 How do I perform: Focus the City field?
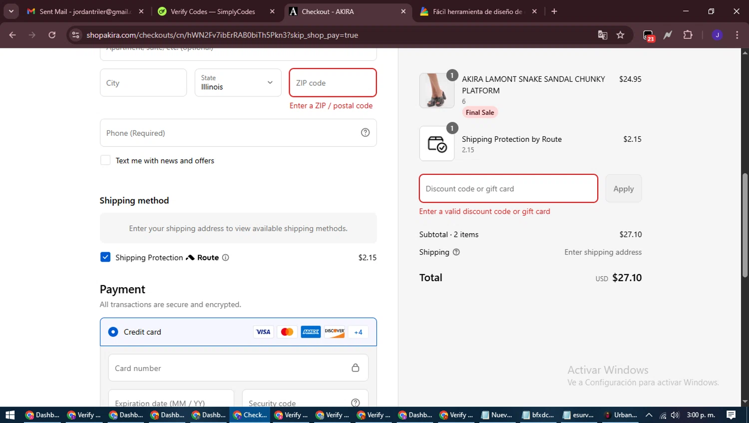click(x=143, y=83)
